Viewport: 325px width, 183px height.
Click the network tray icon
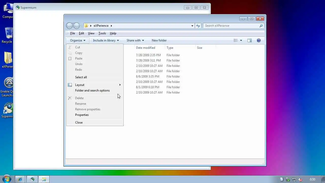click(294, 179)
